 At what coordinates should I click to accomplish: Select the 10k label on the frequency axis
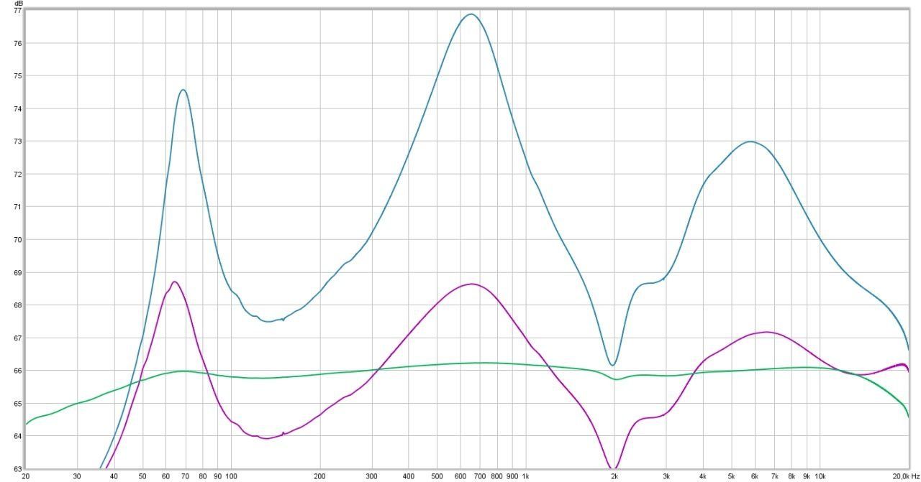821,476
